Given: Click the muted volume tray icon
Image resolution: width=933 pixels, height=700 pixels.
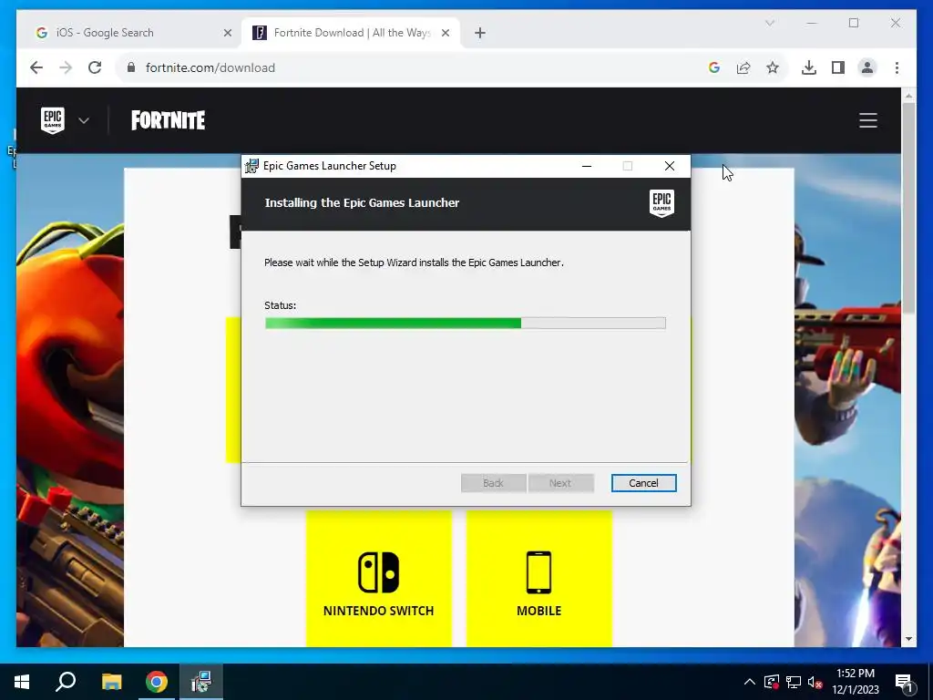Looking at the screenshot, I should point(815,682).
